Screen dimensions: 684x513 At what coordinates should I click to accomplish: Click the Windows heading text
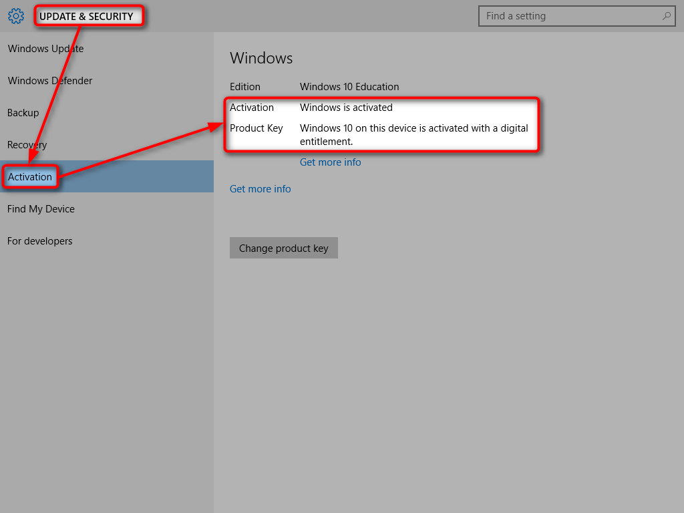(x=261, y=58)
